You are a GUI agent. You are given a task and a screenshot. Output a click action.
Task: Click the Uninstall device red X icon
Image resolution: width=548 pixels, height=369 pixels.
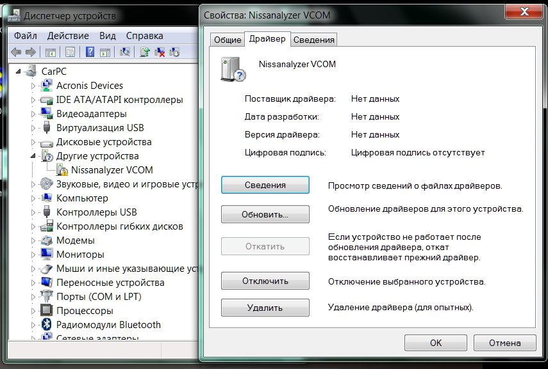(x=160, y=52)
